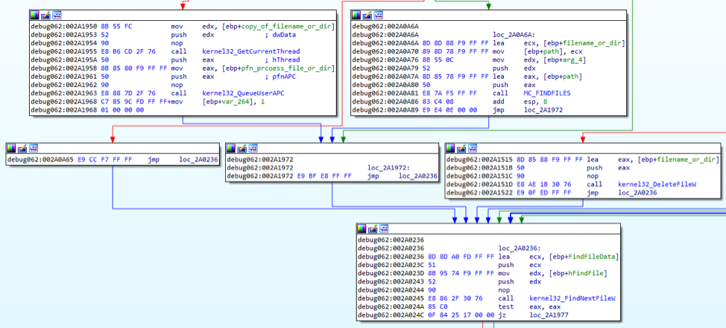Click color icon on FindNextFileW block
This screenshot has width=726, height=328.
pyautogui.click(x=362, y=228)
